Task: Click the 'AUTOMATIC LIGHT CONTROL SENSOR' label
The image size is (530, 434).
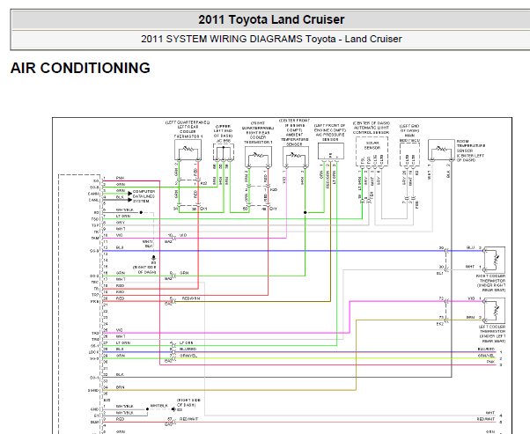Action: 372,130
